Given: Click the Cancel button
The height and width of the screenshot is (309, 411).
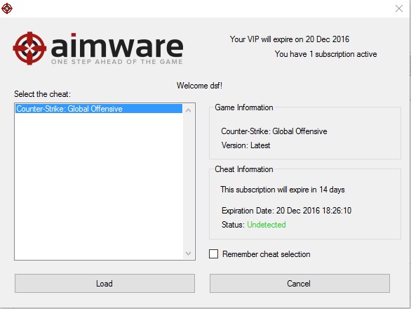Looking at the screenshot, I should (299, 283).
